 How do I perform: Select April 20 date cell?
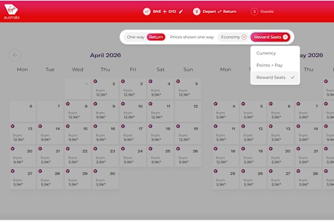23,156
